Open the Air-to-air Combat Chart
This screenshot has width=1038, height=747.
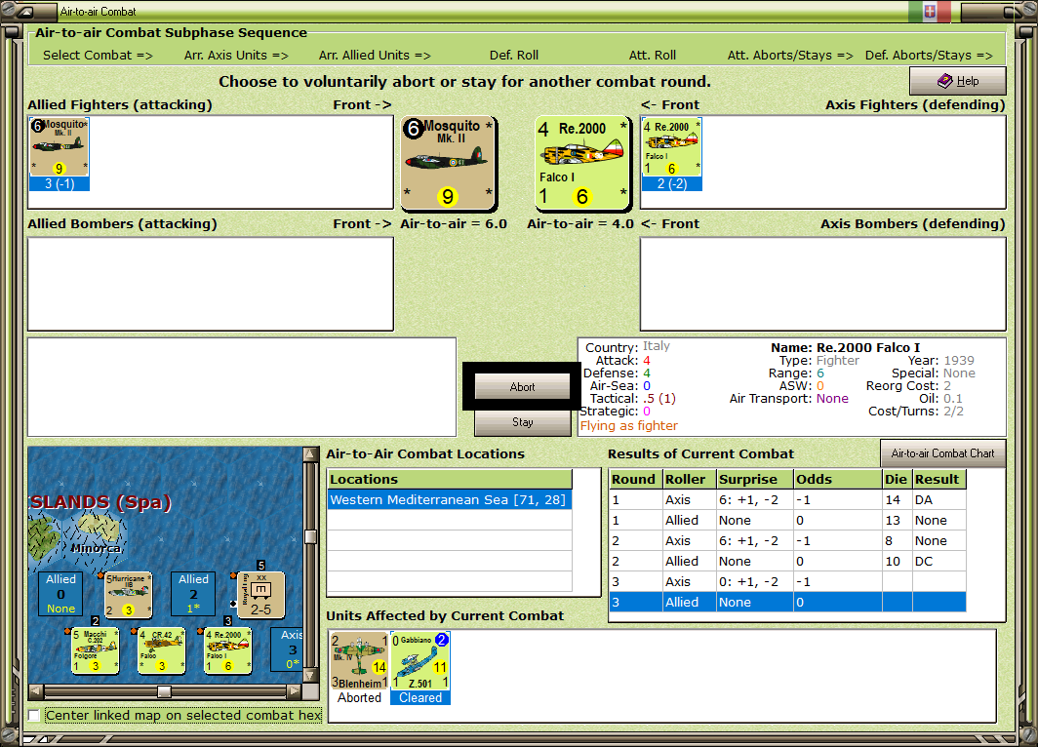point(942,453)
